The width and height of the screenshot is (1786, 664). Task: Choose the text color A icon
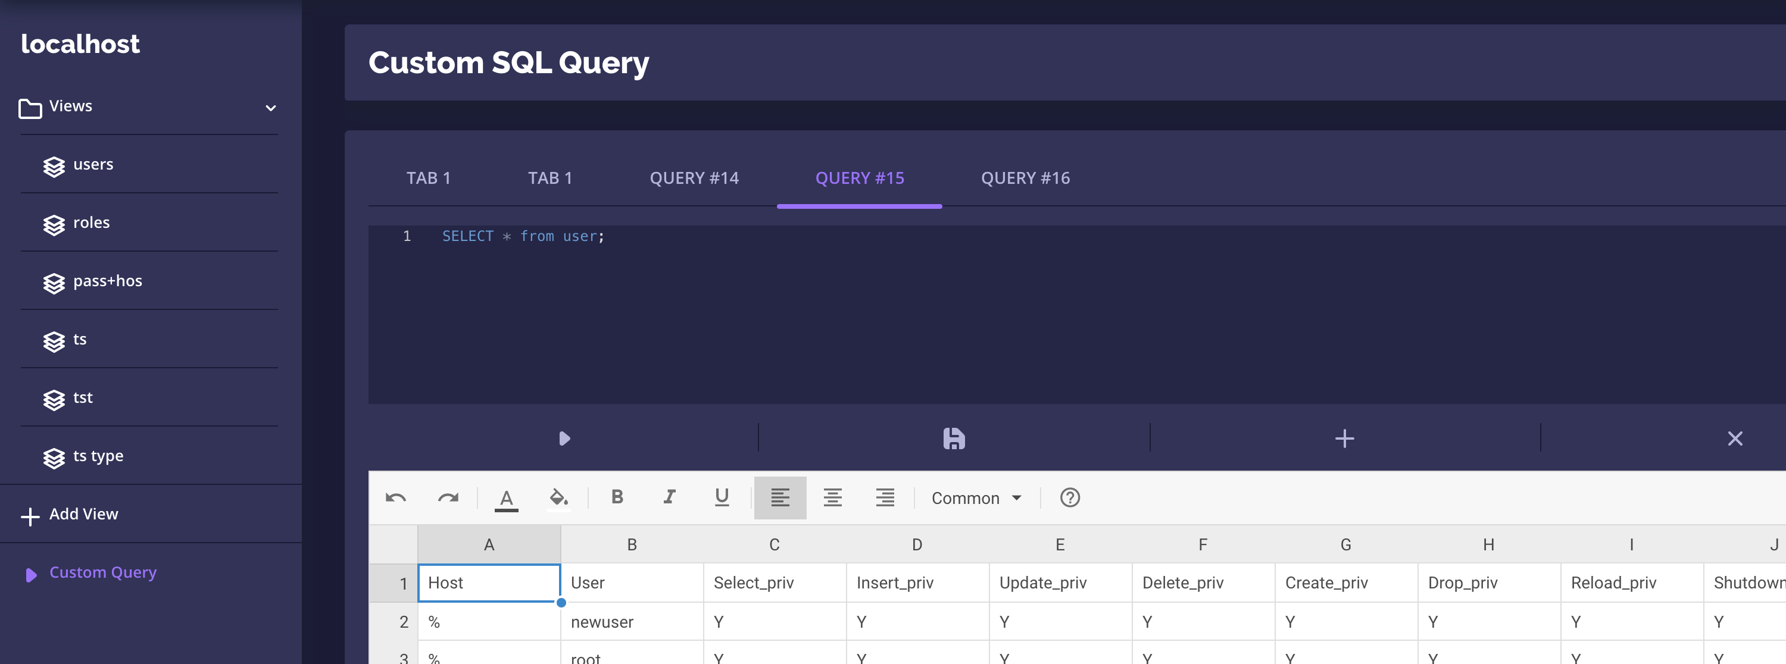click(x=506, y=497)
